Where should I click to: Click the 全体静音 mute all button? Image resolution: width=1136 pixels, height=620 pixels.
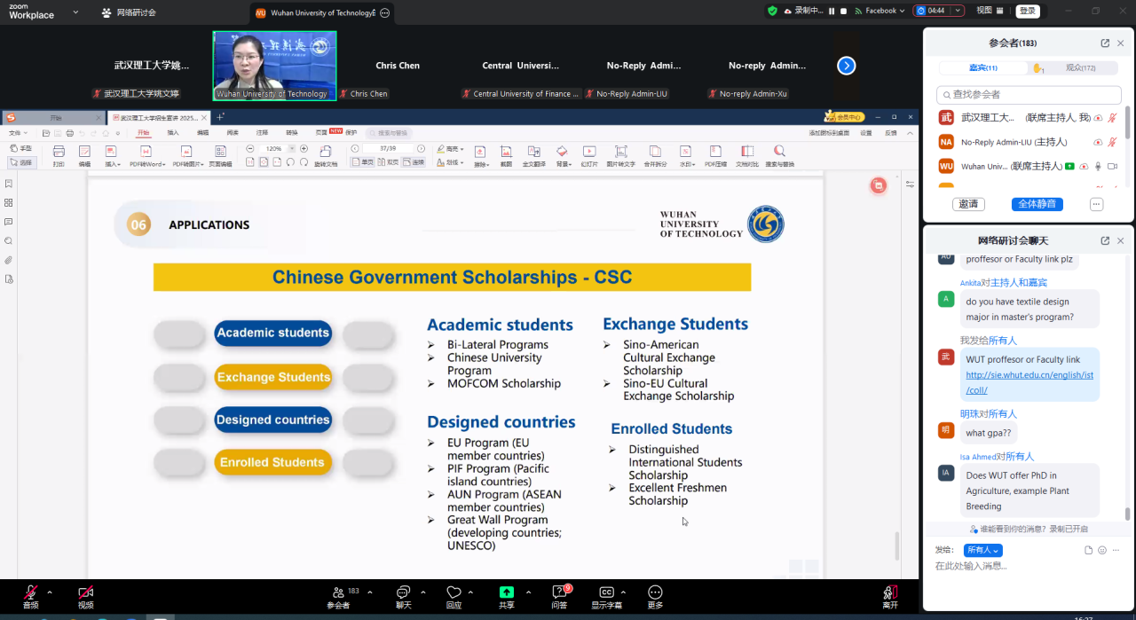[1037, 204]
